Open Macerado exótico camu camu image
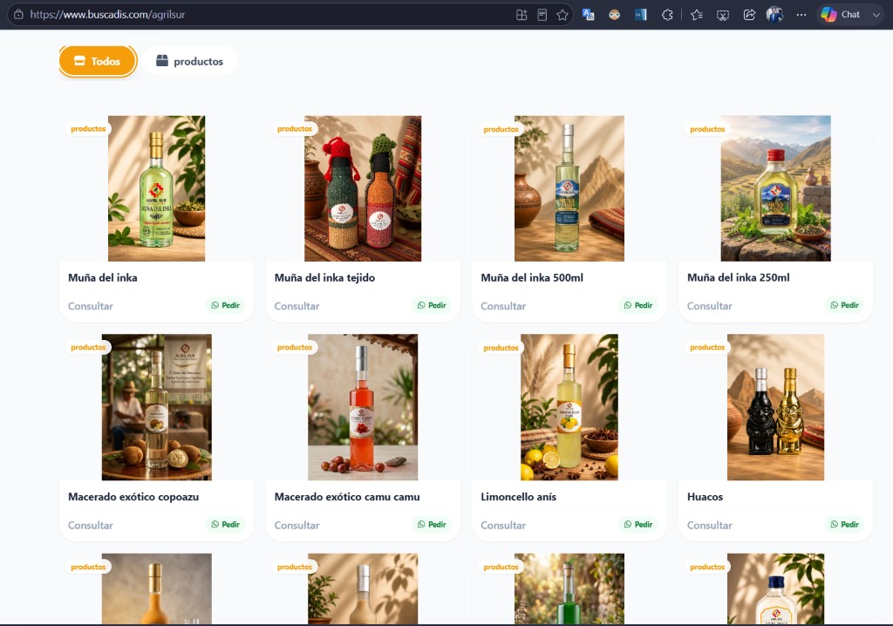The image size is (893, 626). tap(363, 407)
